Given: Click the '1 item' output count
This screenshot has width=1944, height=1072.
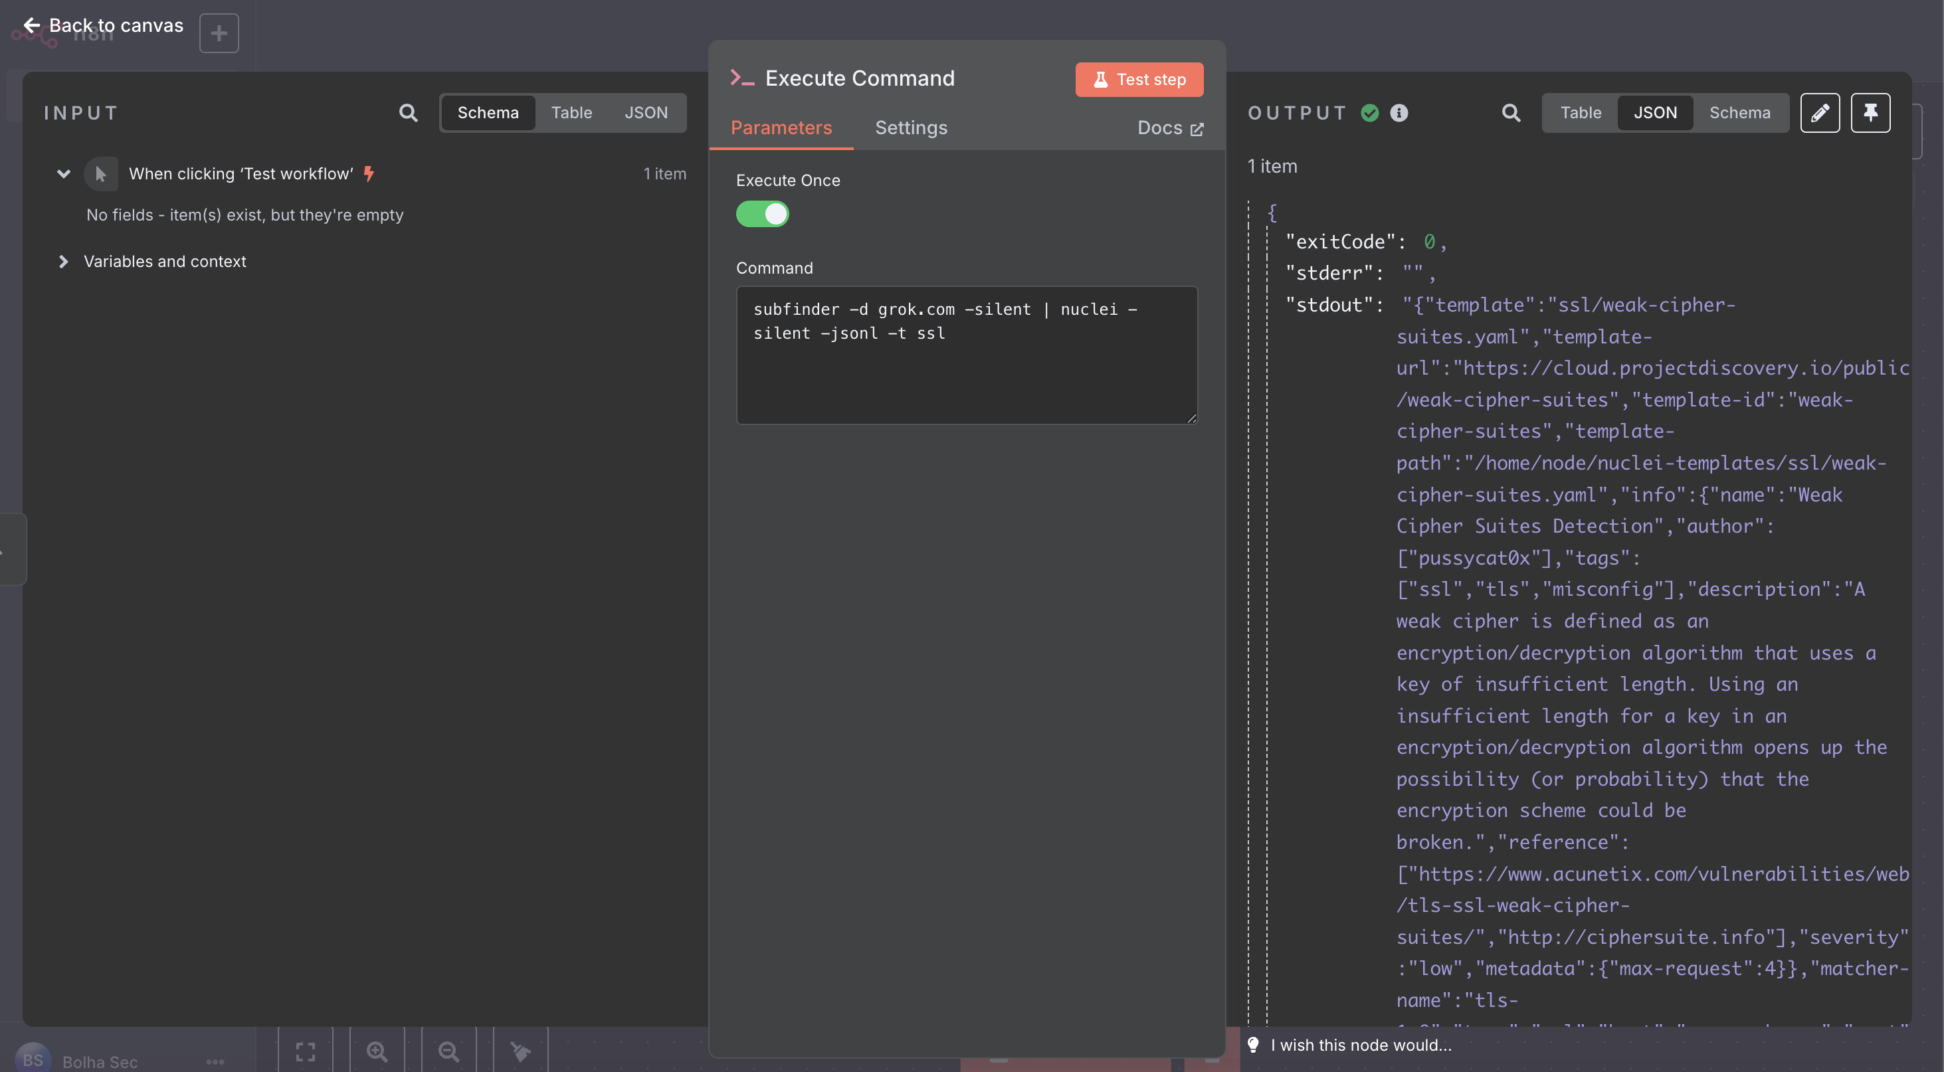Looking at the screenshot, I should [1272, 167].
